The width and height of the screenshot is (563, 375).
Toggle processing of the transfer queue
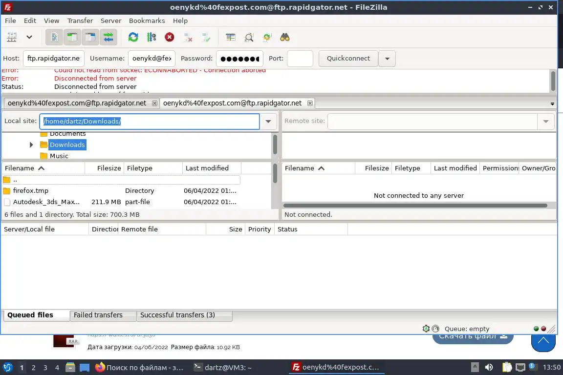point(152,37)
